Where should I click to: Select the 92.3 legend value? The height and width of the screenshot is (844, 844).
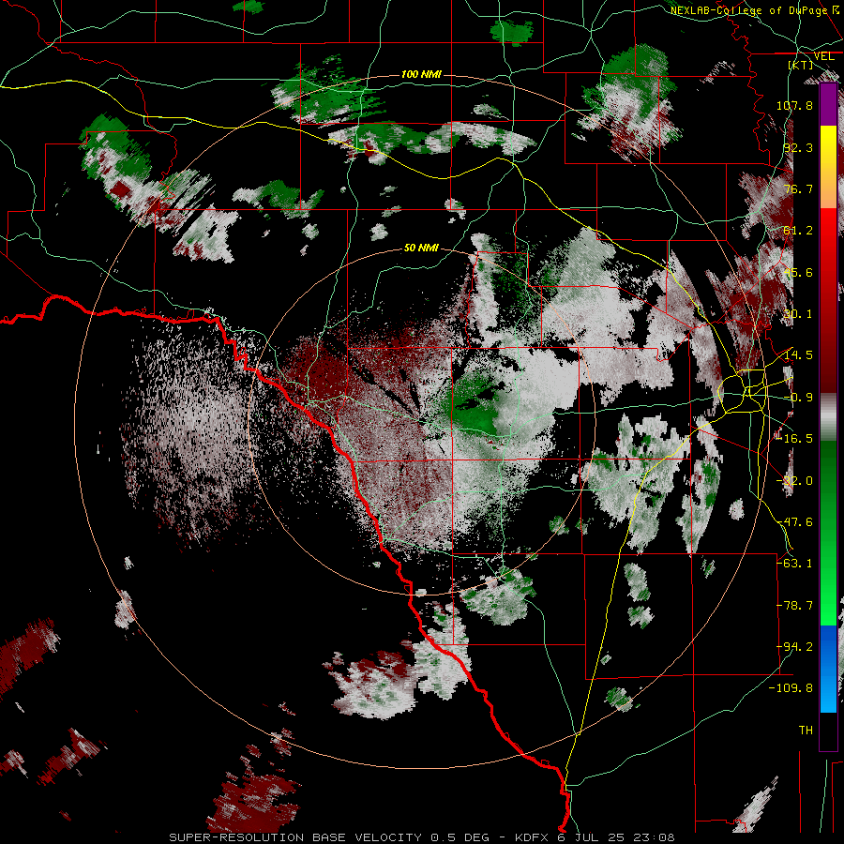pyautogui.click(x=798, y=147)
